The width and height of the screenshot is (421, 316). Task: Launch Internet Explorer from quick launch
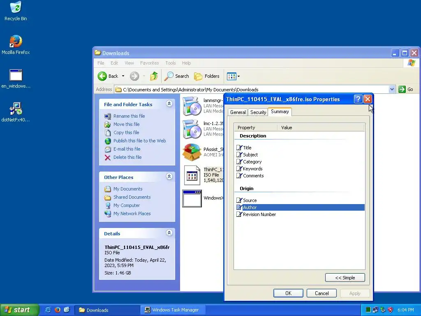(x=48, y=310)
